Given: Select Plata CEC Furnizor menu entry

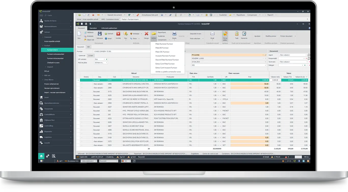Looking at the screenshot, I should (162, 52).
